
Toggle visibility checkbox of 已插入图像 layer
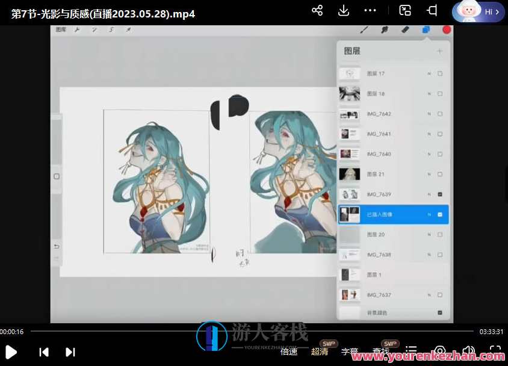tap(439, 214)
